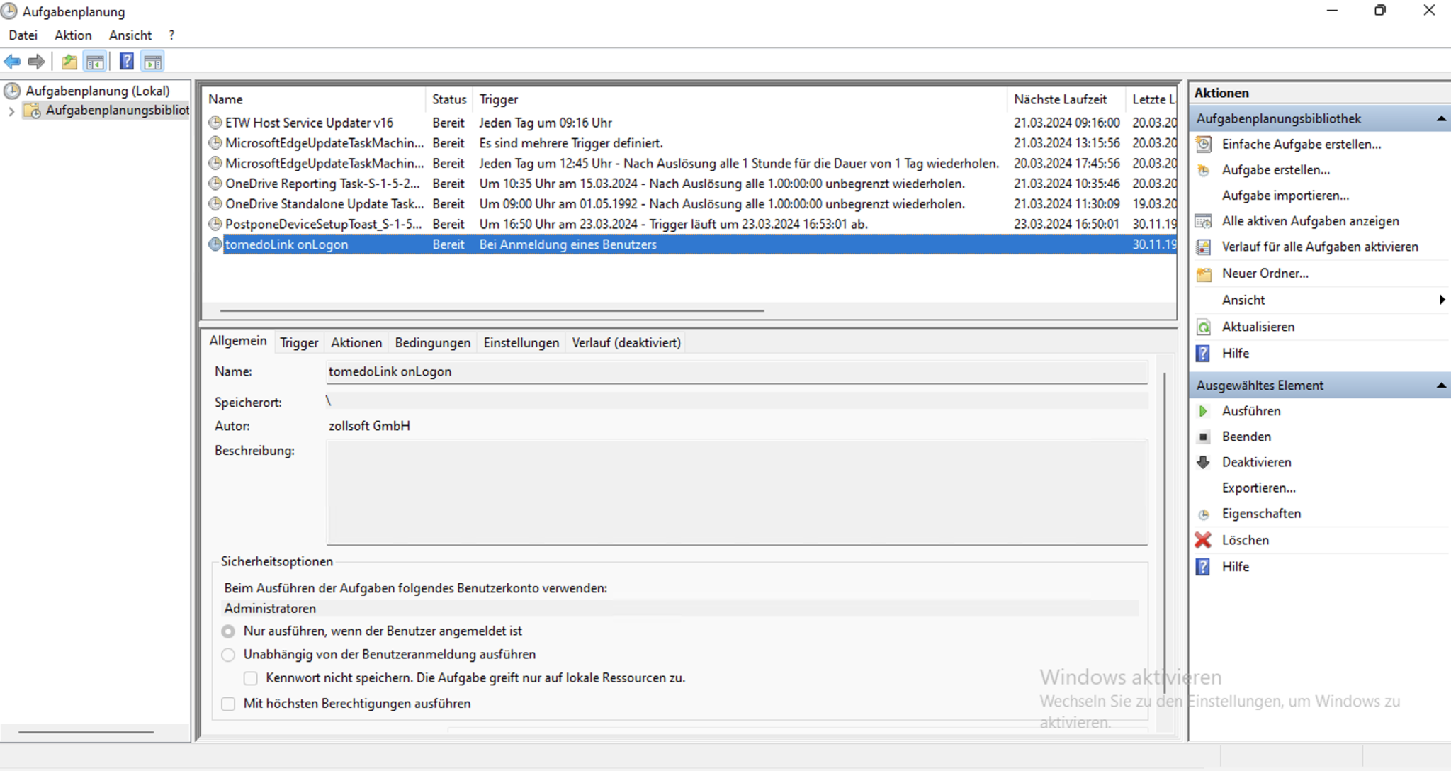Screen dimensions: 1451x771
Task: Click the Trigger column header
Action: coord(740,100)
